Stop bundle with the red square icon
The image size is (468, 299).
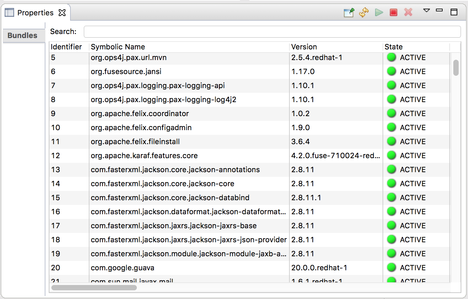(x=394, y=13)
